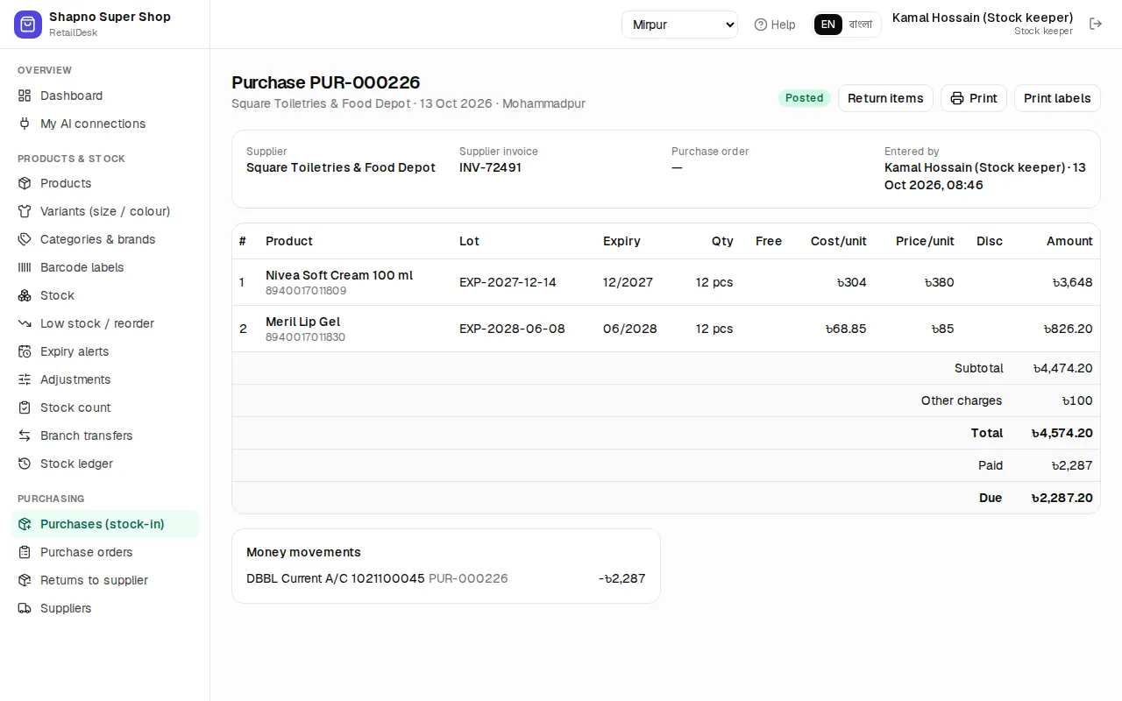1122x701 pixels.
Task: Click the Low stock trend-down icon
Action: click(25, 323)
